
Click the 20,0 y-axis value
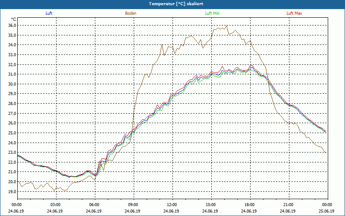point(12,181)
